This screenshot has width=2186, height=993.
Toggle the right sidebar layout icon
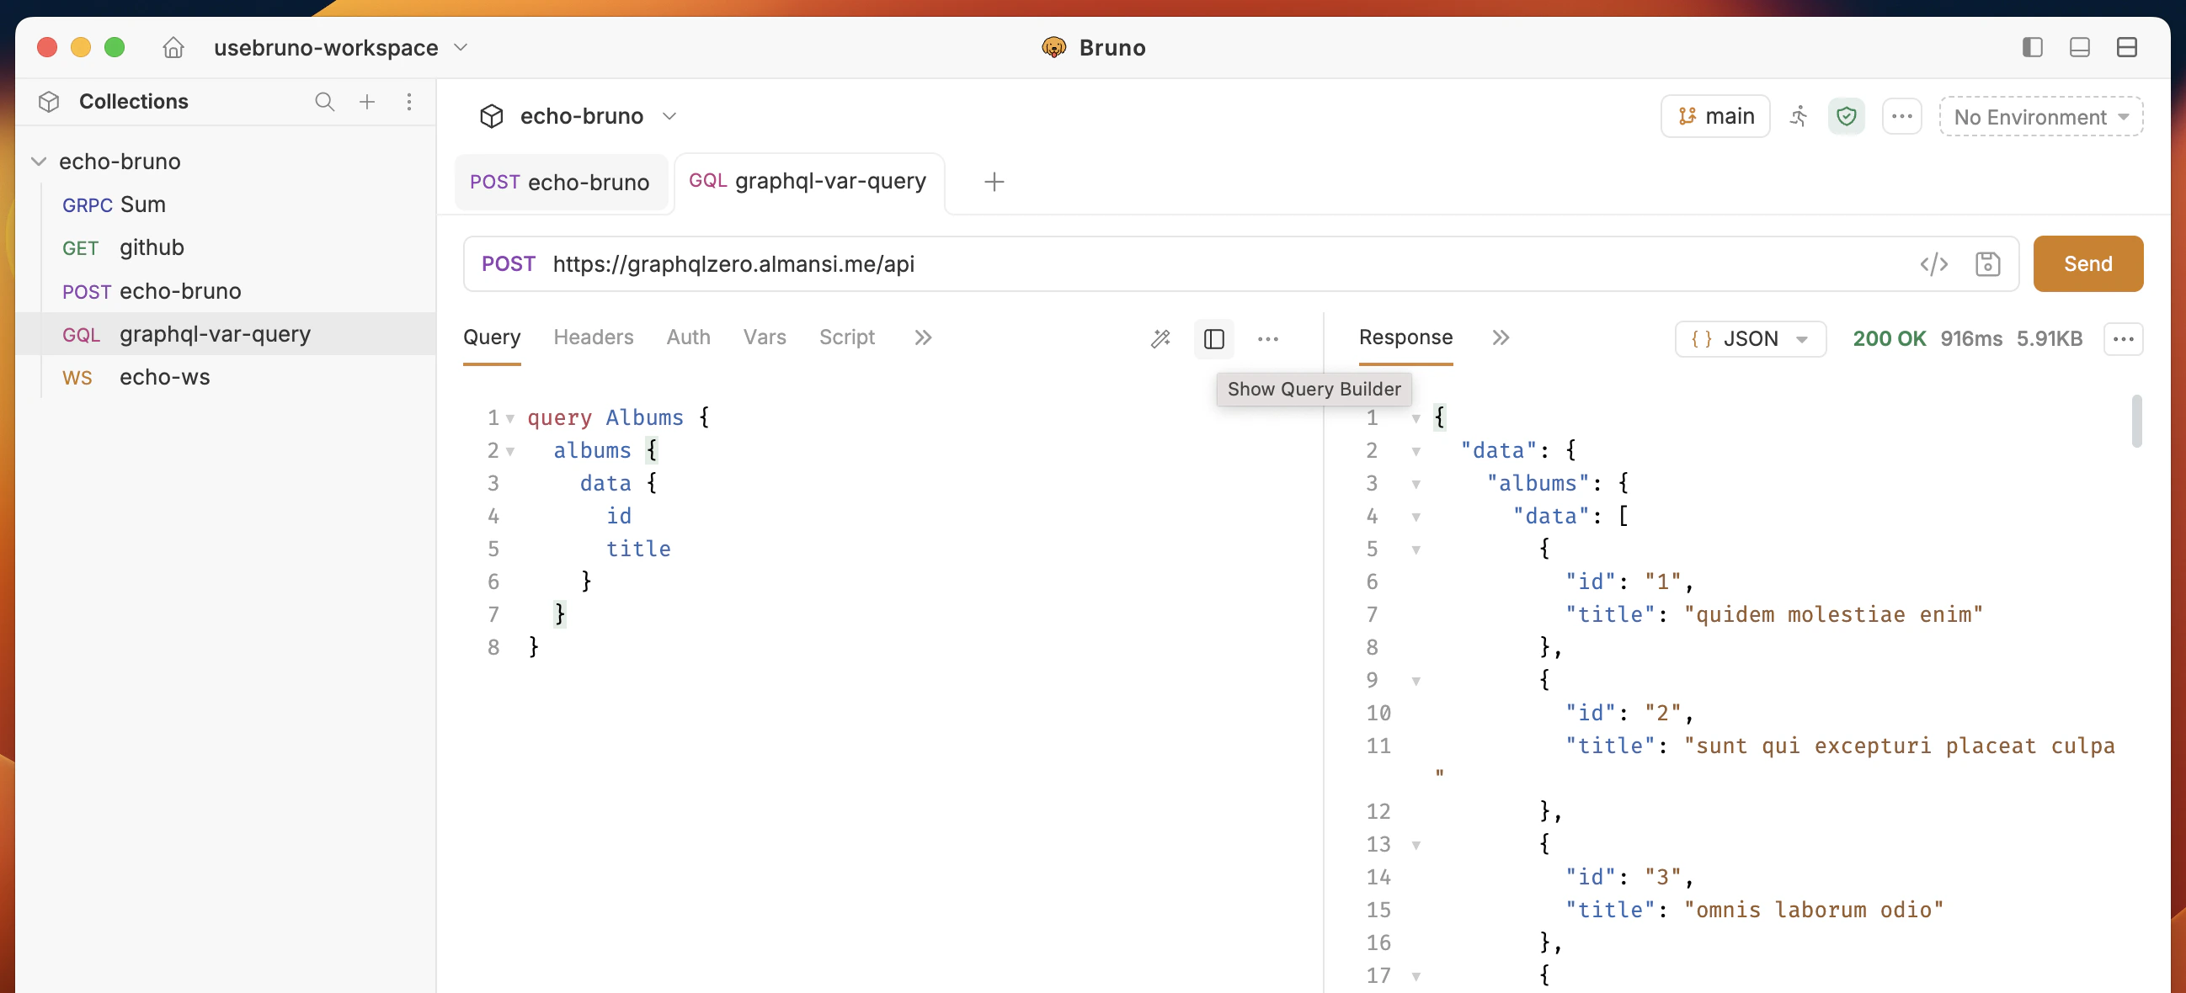click(2032, 47)
